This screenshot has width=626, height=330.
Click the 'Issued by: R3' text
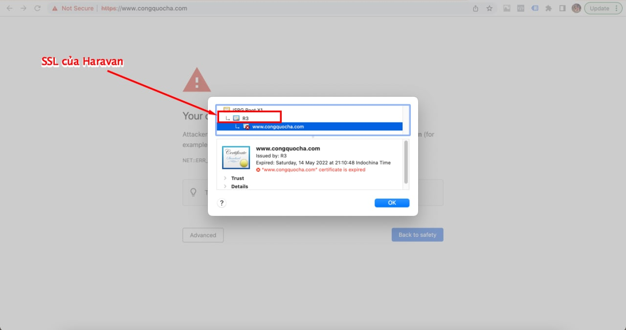pyautogui.click(x=271, y=156)
